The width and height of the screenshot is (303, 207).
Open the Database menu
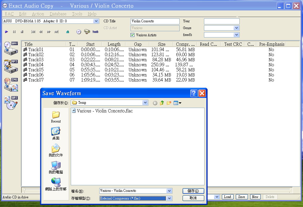coord(58,14)
